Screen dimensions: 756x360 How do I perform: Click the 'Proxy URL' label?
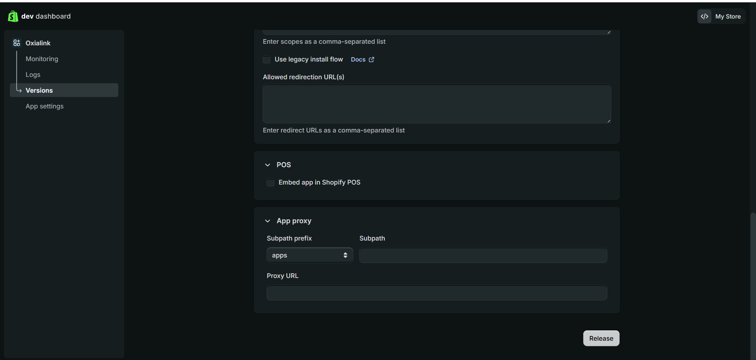282,276
